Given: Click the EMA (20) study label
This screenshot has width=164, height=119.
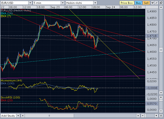Looking at the screenshot, I should pyautogui.click(x=7, y=100).
